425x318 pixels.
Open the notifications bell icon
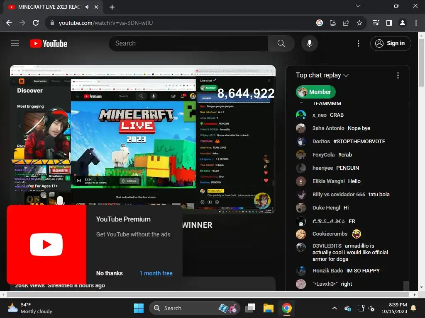[414, 308]
